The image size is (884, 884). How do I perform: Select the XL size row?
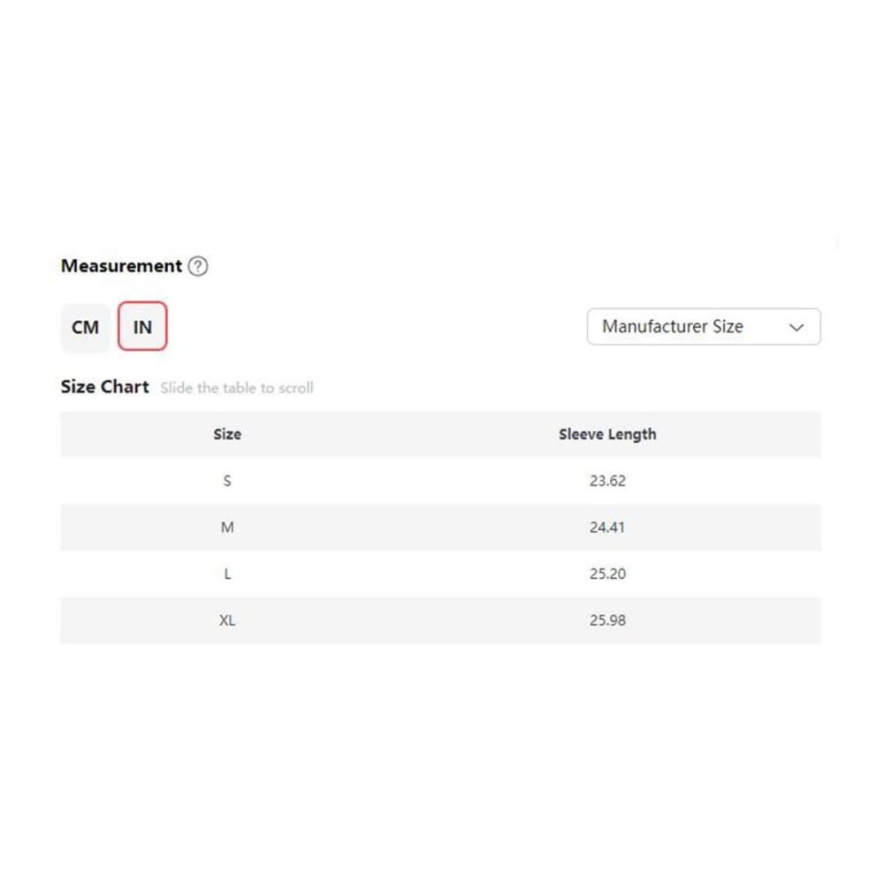coord(441,621)
